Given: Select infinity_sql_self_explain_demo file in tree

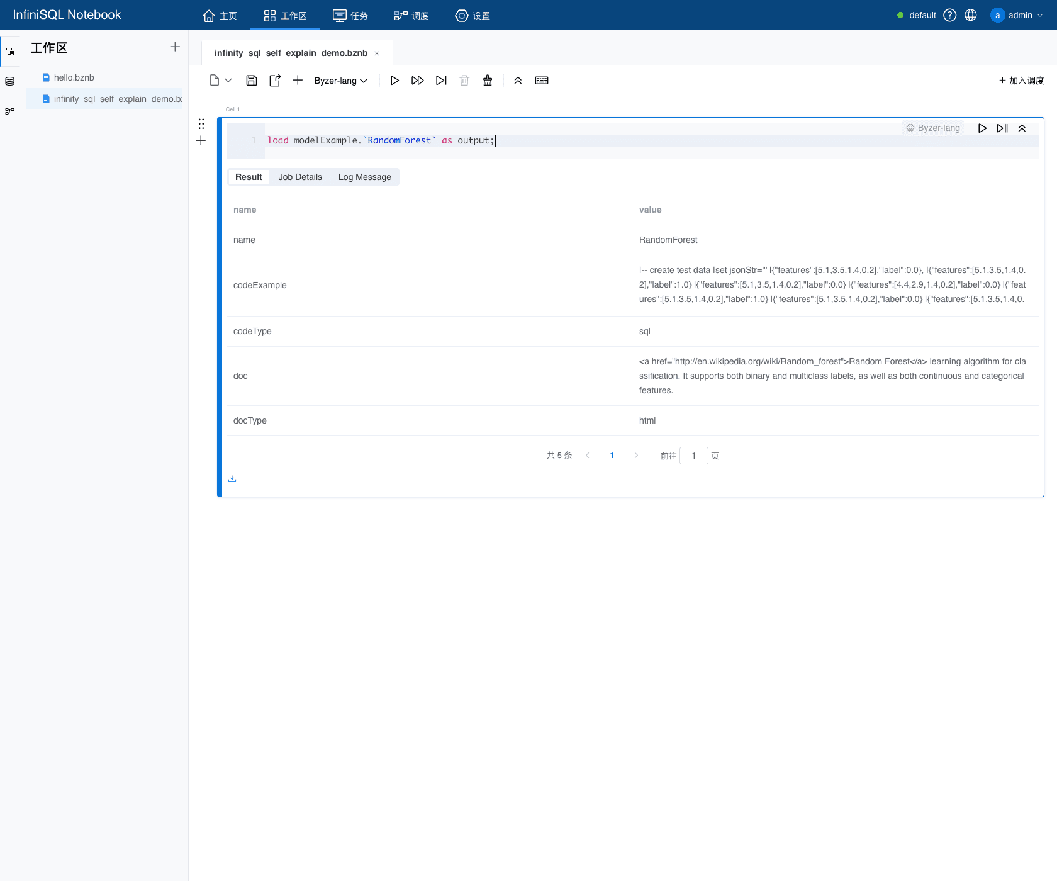Looking at the screenshot, I should coord(104,99).
